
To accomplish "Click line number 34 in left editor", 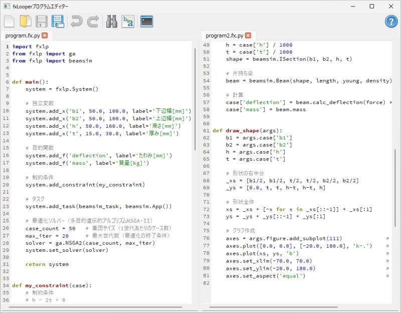I will point(6,285).
